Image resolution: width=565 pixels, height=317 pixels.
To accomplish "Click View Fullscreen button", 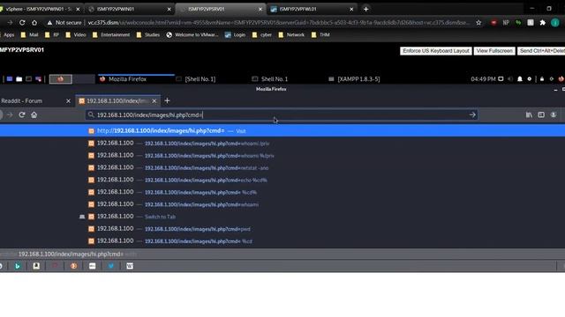I will (494, 51).
